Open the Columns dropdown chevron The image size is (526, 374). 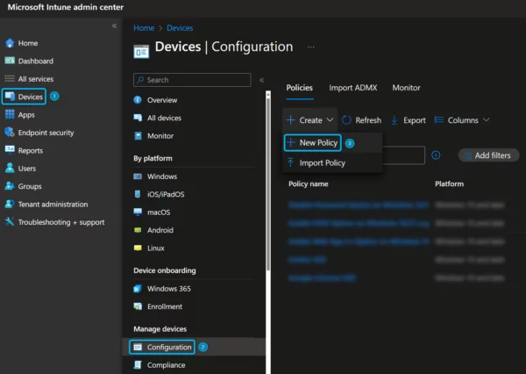[487, 119]
